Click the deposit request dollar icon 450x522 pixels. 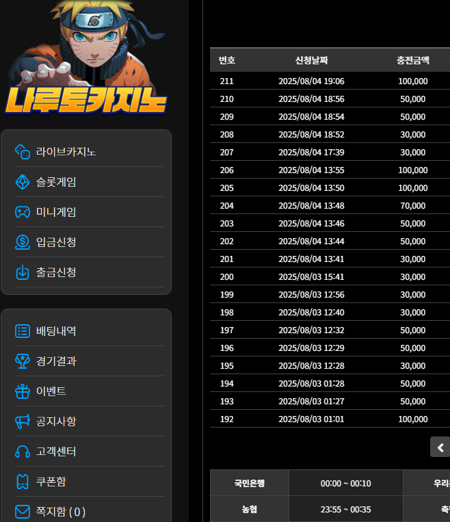[x=23, y=242]
